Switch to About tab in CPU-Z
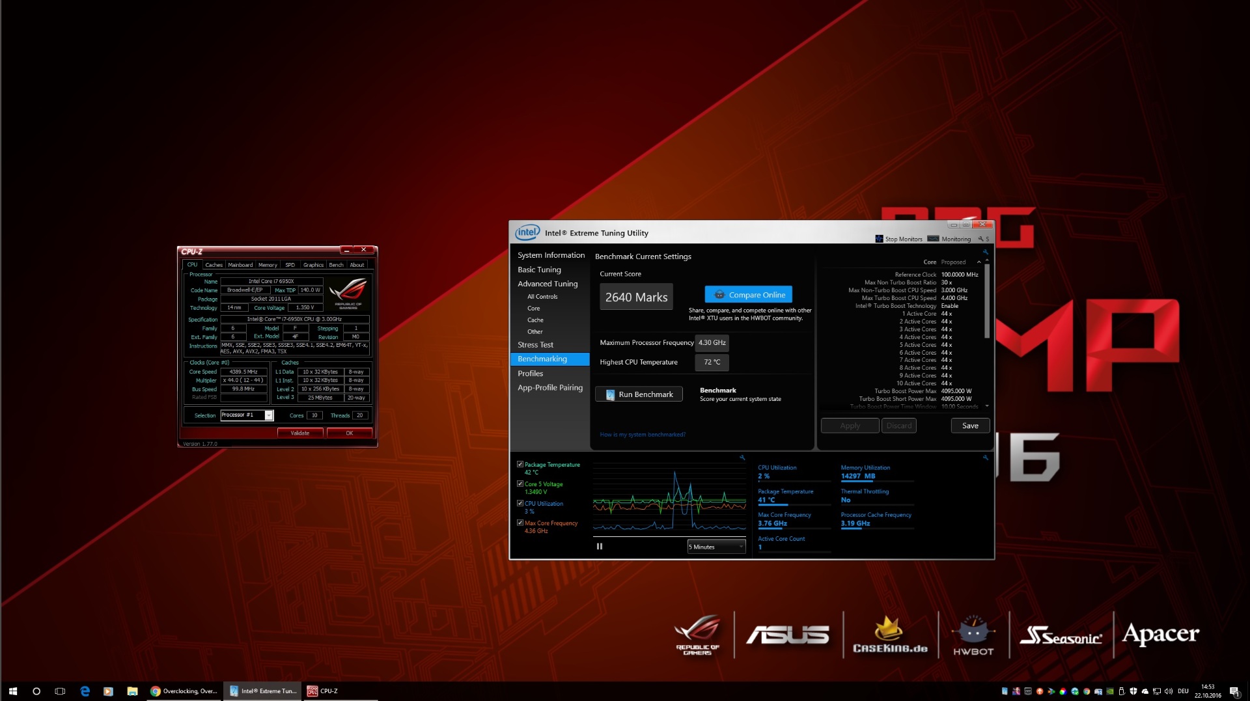Viewport: 1250px width, 701px height. point(357,265)
